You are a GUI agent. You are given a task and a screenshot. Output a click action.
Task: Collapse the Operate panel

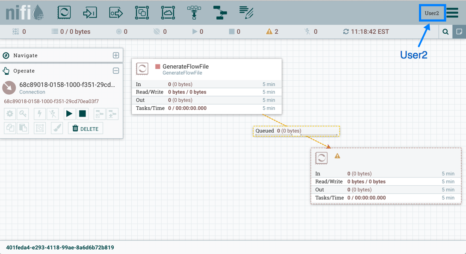coord(116,71)
